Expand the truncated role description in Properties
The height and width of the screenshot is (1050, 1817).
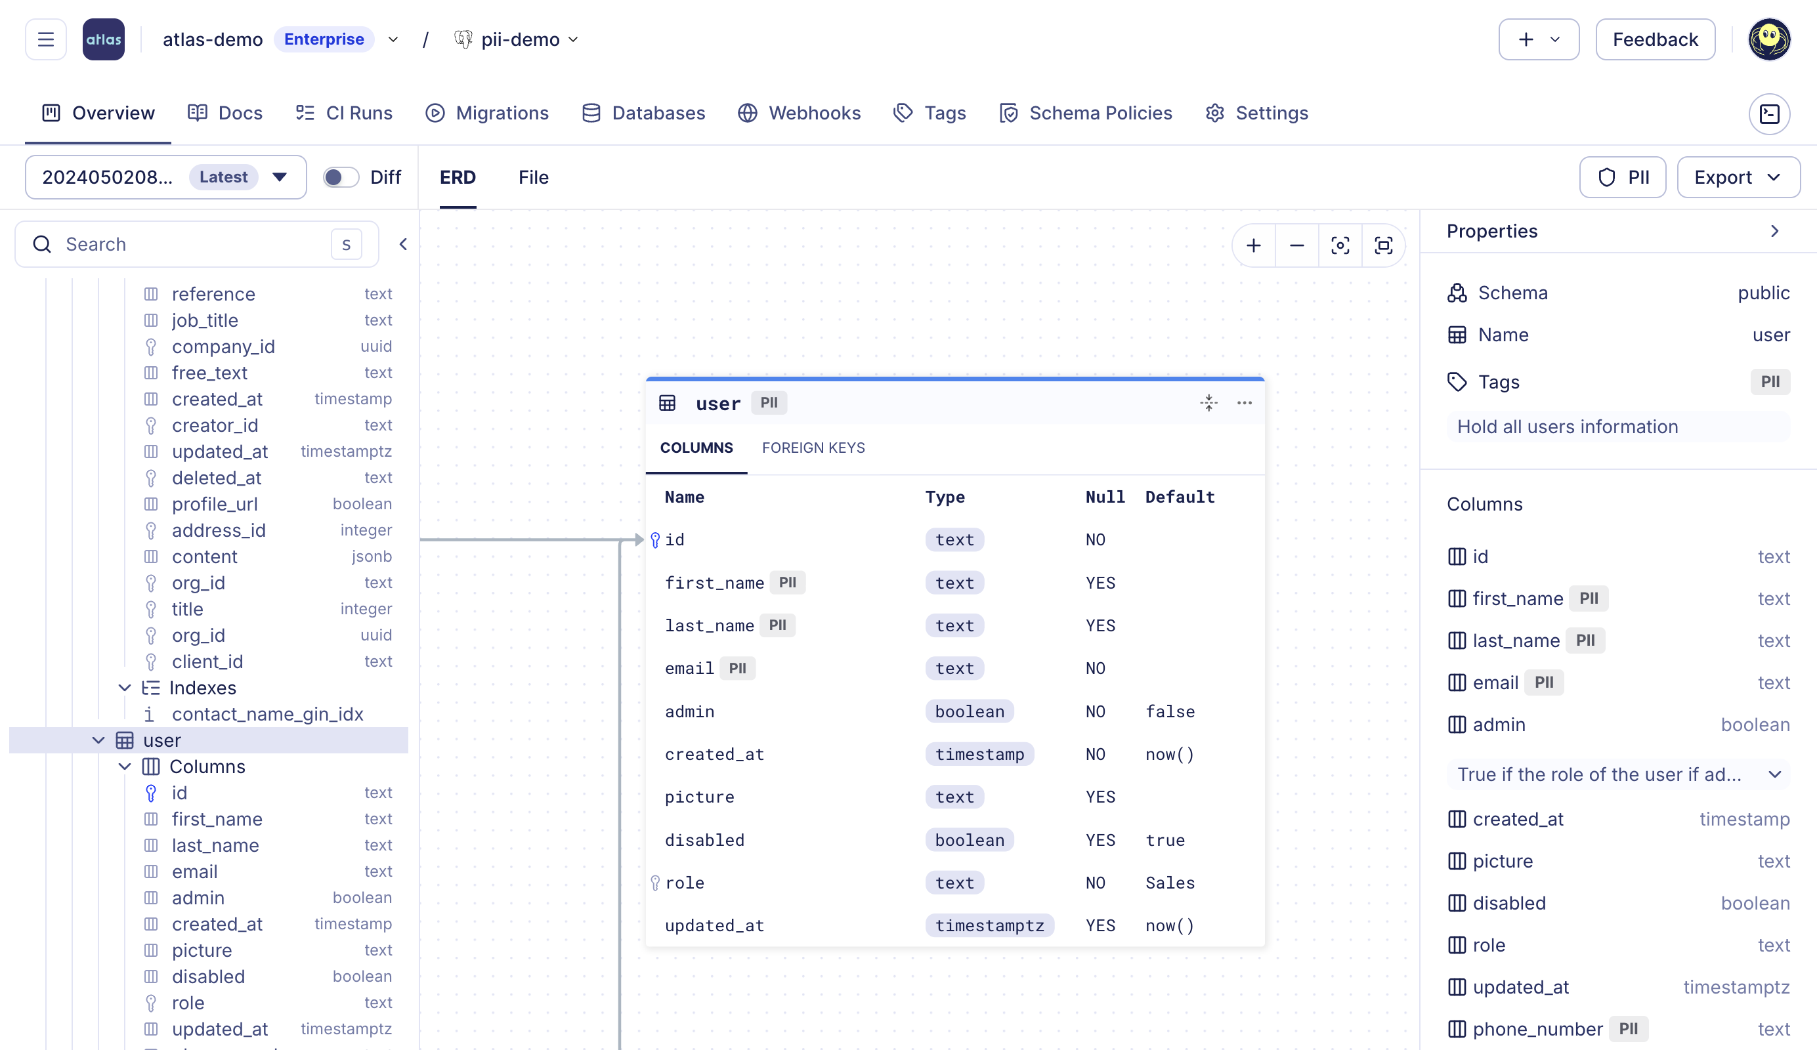tap(1775, 775)
